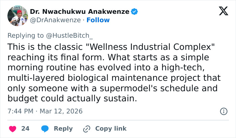236x138 pixels.
Task: Click the blue verified badge
Action: pyautogui.click(x=134, y=12)
